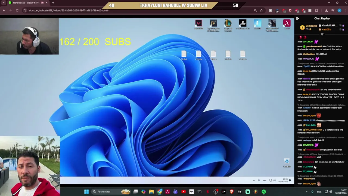
Task: Open EA SPORTS FC 26 shortcut
Action: 243,24
